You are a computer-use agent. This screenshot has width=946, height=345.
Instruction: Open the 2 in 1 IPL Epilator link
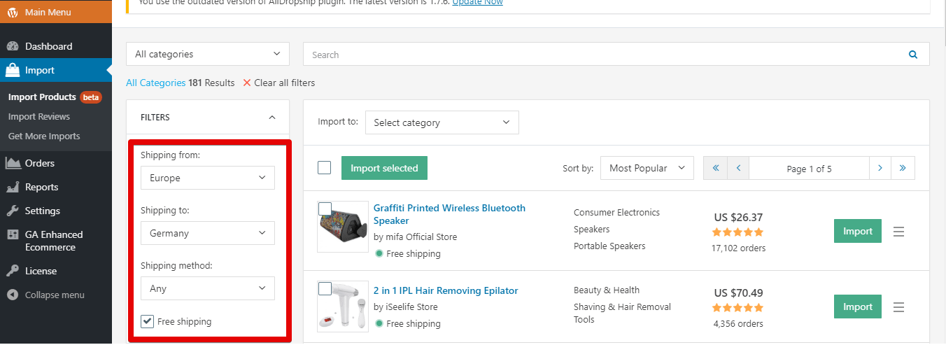coord(445,290)
